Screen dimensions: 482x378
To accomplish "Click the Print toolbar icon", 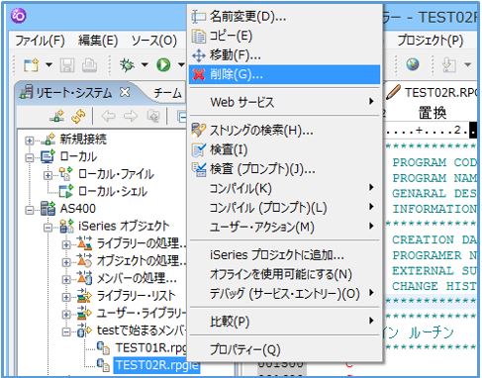I will [x=89, y=65].
